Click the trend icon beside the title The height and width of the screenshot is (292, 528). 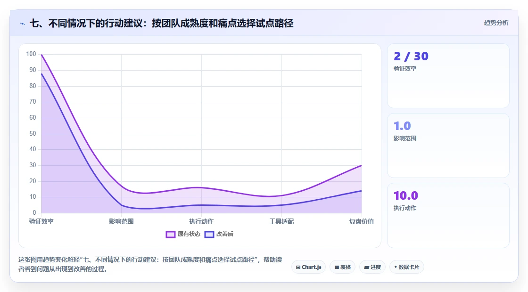(x=23, y=24)
